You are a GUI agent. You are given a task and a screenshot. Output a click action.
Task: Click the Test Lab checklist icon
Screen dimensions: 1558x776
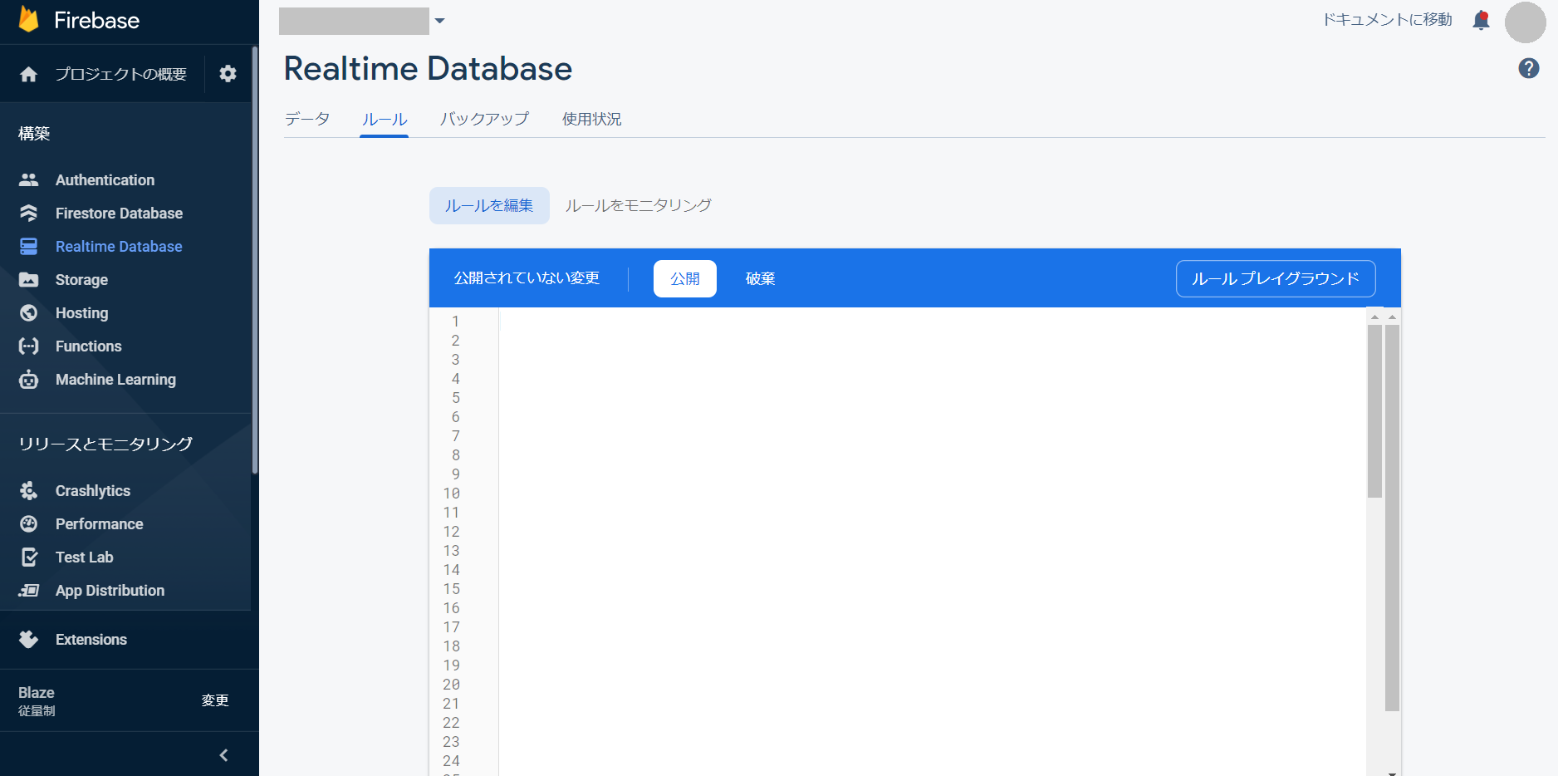(29, 557)
